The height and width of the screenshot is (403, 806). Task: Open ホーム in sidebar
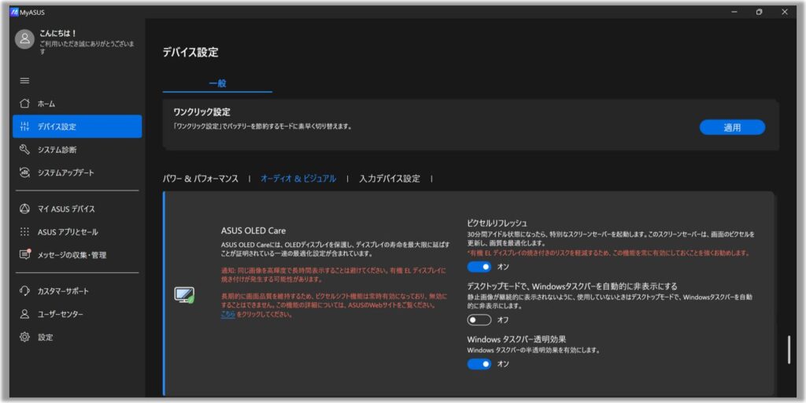point(77,103)
